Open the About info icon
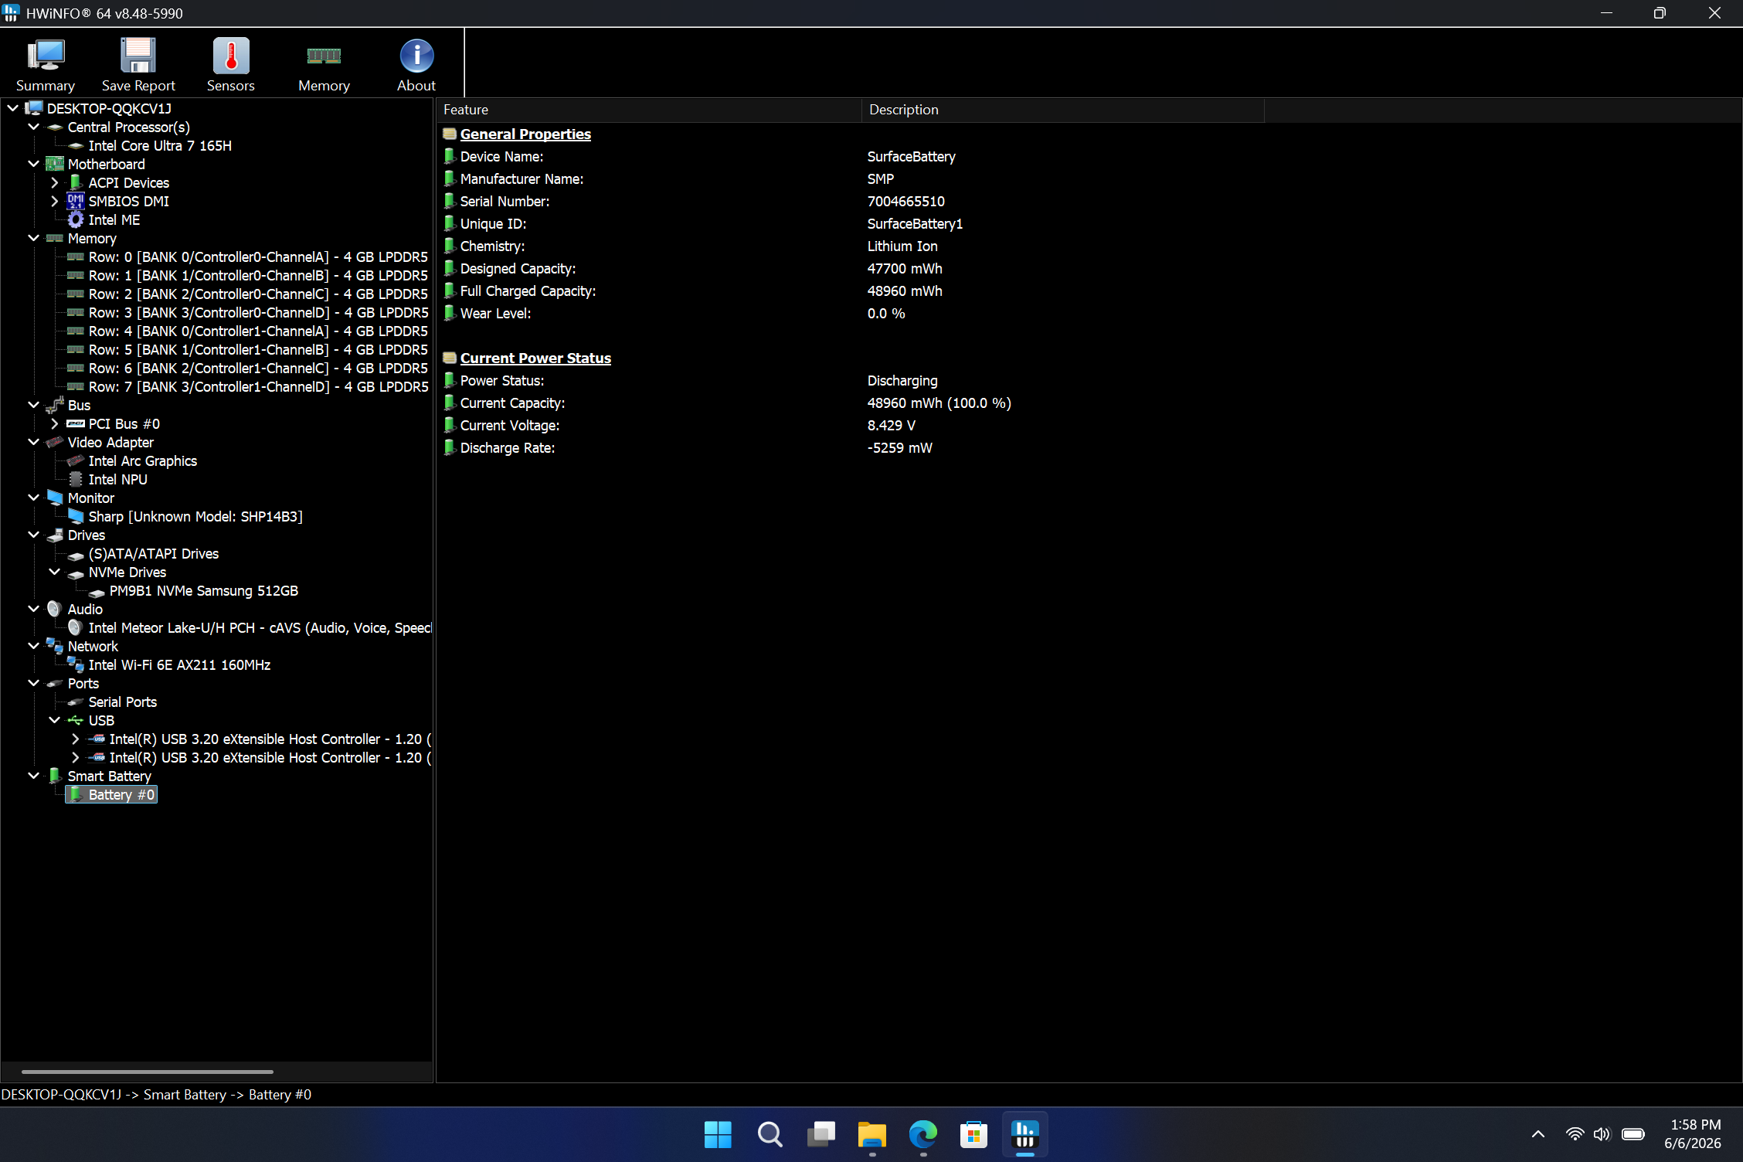Image resolution: width=1743 pixels, height=1162 pixels. tap(416, 56)
